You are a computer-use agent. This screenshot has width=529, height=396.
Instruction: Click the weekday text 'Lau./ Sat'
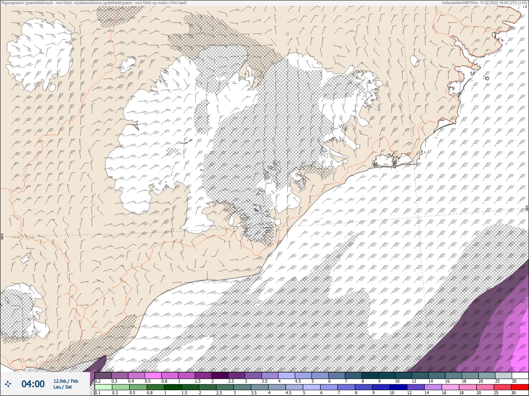click(63, 387)
